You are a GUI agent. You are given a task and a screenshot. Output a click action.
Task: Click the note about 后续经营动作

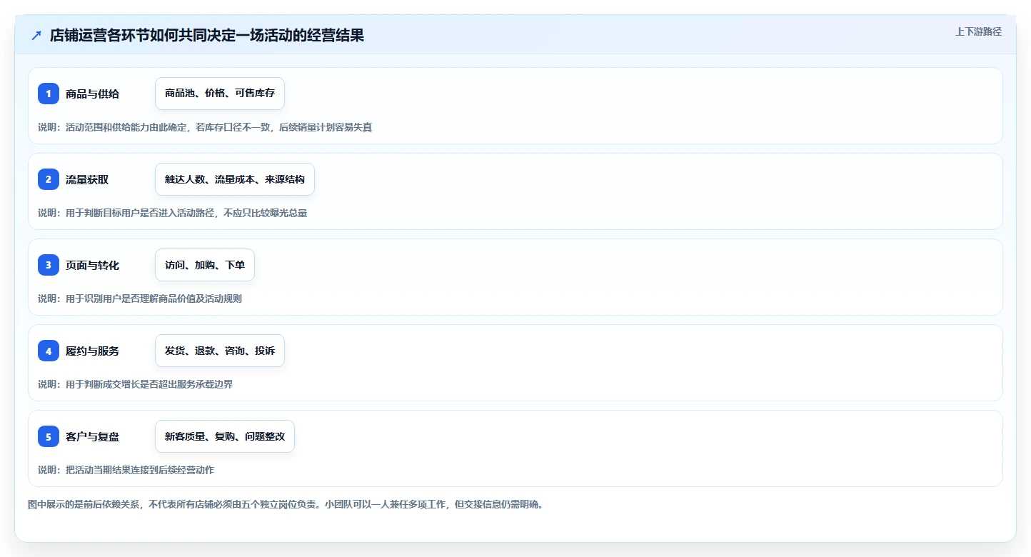click(x=126, y=470)
